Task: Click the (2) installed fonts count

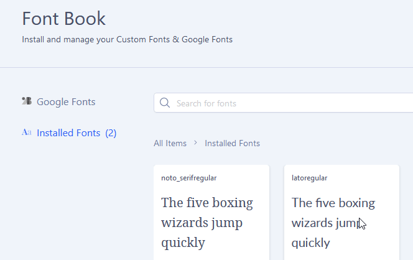Action: 111,132
